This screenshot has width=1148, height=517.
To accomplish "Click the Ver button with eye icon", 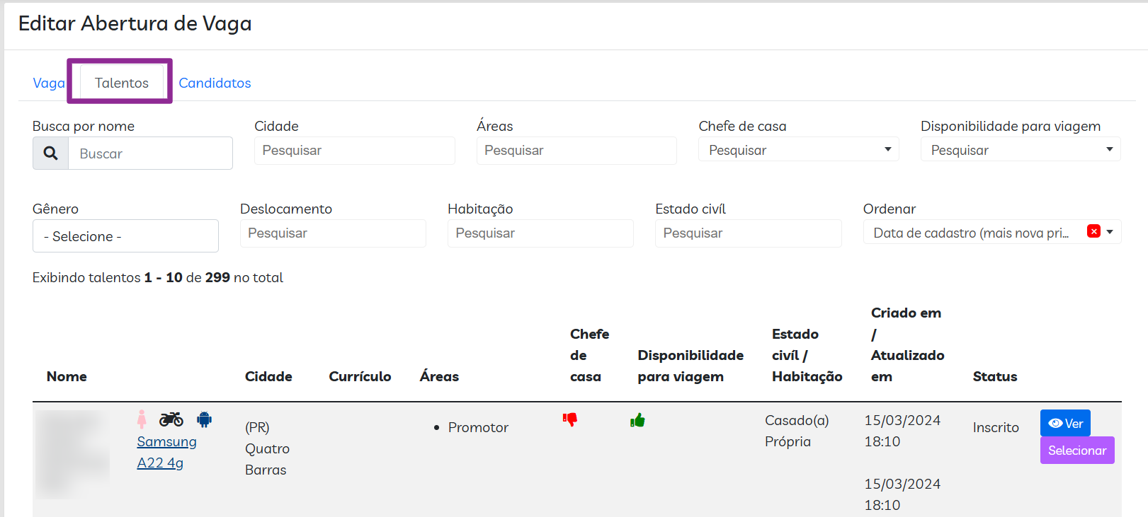I will [x=1065, y=423].
